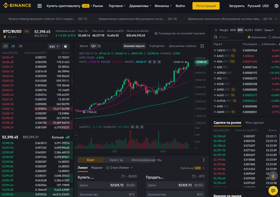
Task: Expand the FIAT market dropdown
Action: (x=259, y=30)
